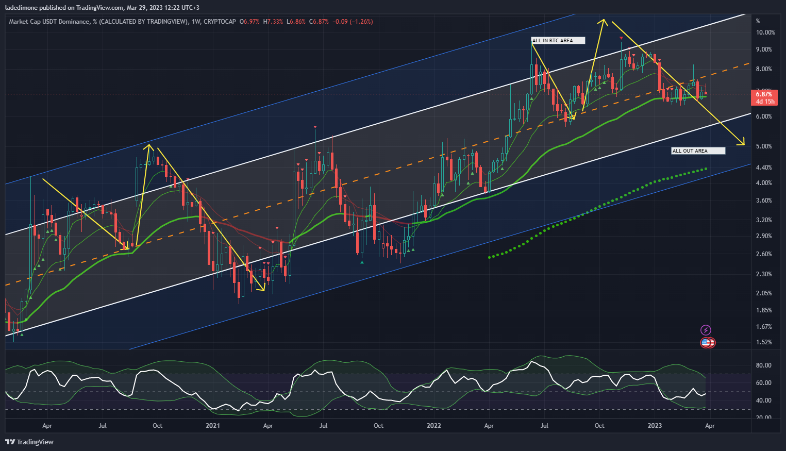
Task: Click the change value -0.09 (-1.26%)
Action: [x=352, y=22]
